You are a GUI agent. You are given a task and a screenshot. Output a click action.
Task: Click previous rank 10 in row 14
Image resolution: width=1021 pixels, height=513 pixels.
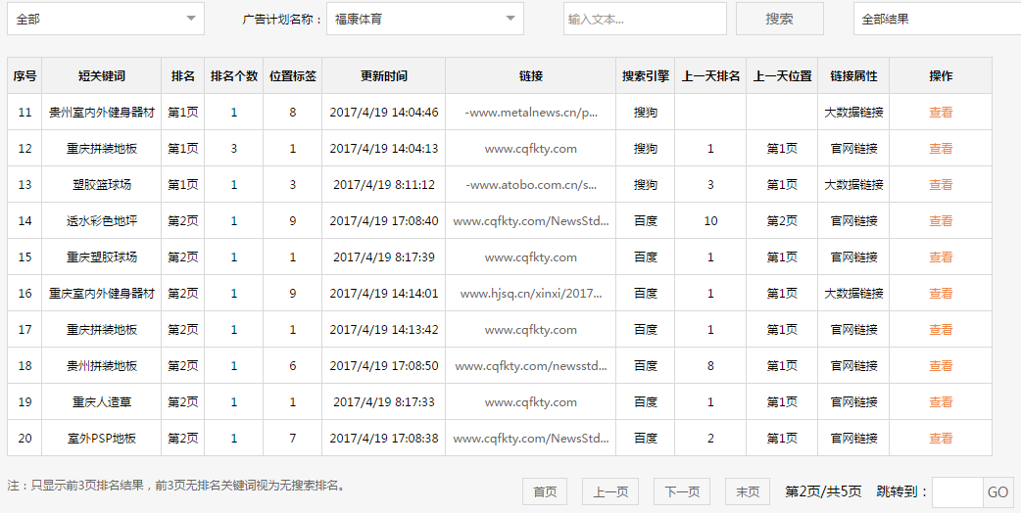[x=710, y=221]
